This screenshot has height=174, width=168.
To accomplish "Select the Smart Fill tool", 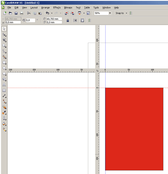I will 4,57.
